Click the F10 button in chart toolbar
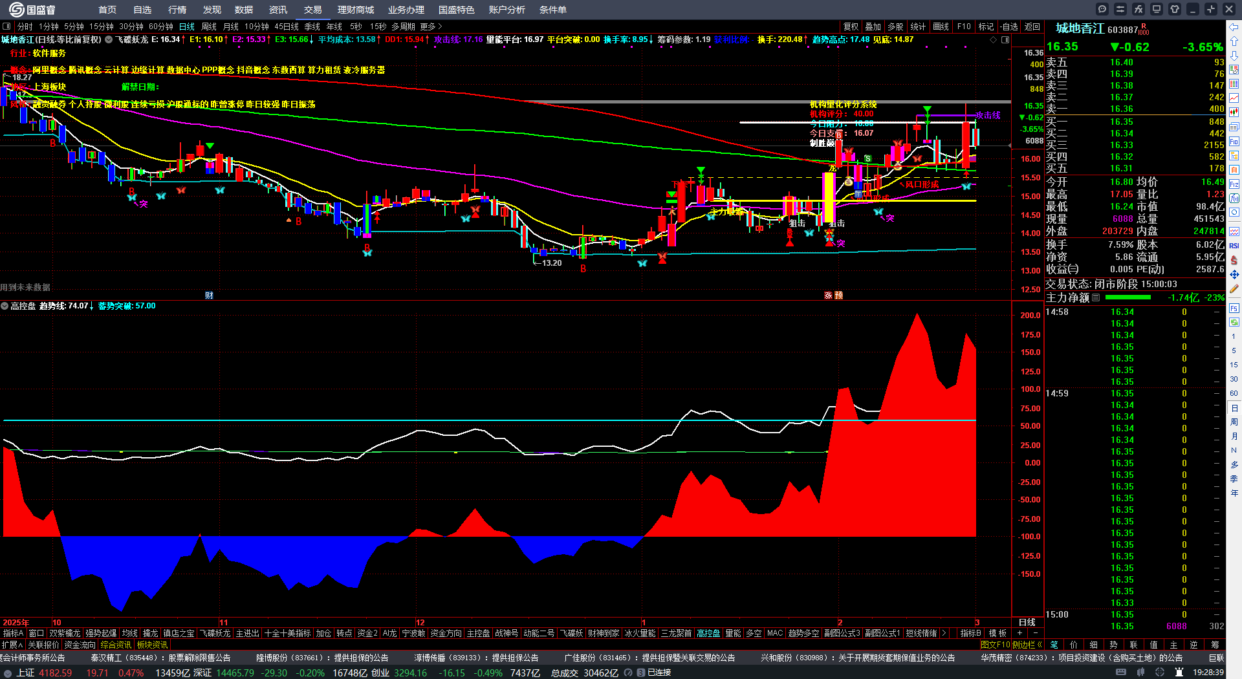Viewport: 1242px width, 679px height. pos(964,27)
